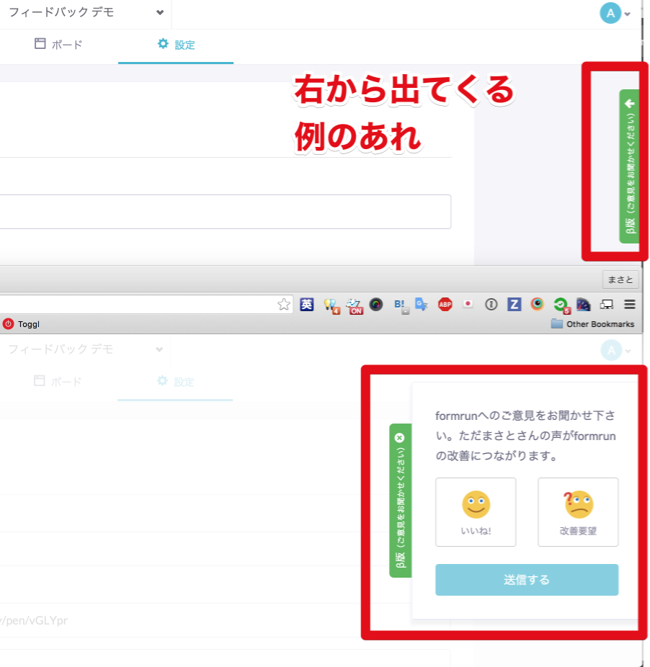The width and height of the screenshot is (650, 667).
Task: Open the Hatena Bookmark B! extension
Action: pyautogui.click(x=399, y=304)
